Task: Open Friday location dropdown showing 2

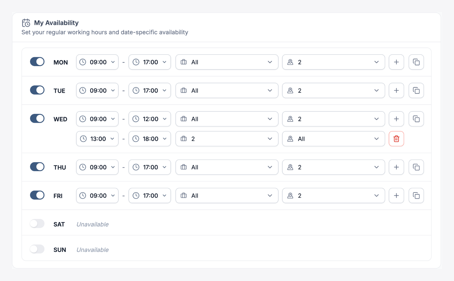Action: click(x=334, y=196)
